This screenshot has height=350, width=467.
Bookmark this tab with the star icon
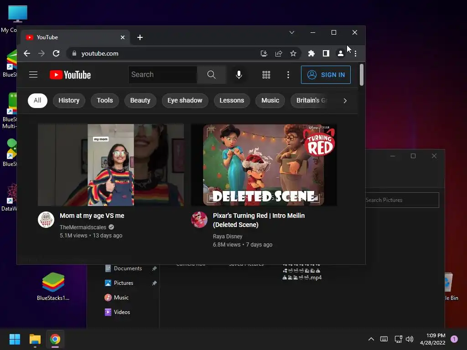coord(293,54)
